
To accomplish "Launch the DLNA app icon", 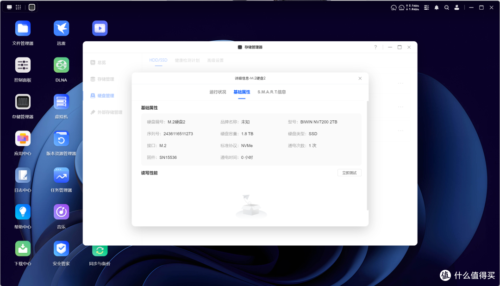I will (x=61, y=65).
